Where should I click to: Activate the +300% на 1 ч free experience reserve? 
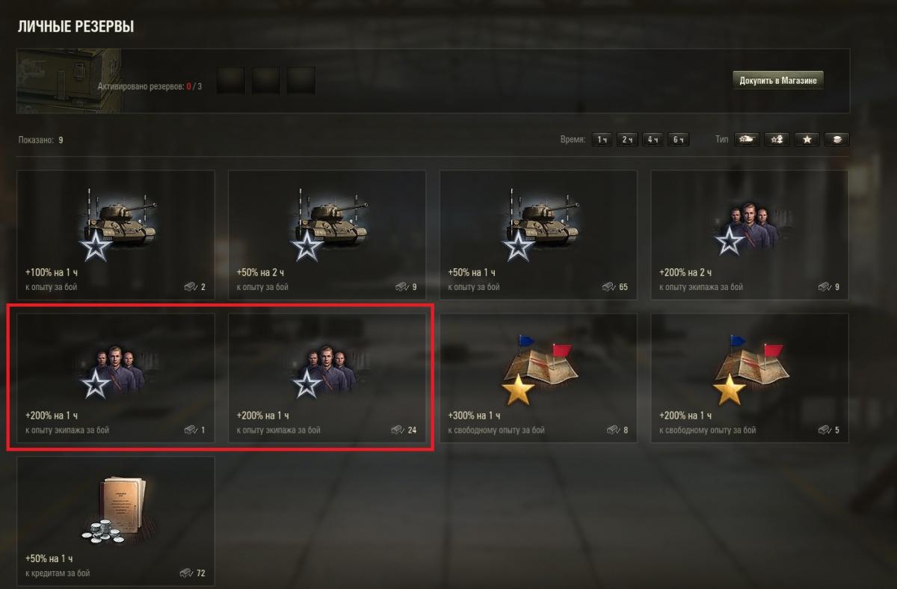tap(538, 378)
